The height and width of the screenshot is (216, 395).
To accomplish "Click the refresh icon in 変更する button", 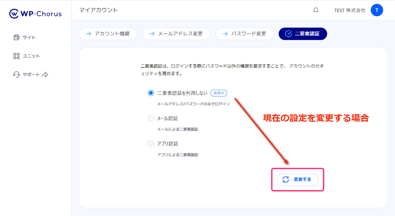I will (286, 179).
